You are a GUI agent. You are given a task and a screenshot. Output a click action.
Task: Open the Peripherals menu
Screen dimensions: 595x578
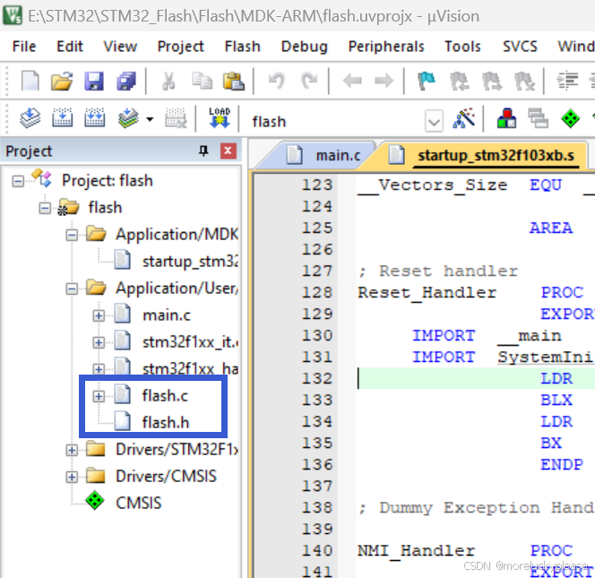pos(386,47)
